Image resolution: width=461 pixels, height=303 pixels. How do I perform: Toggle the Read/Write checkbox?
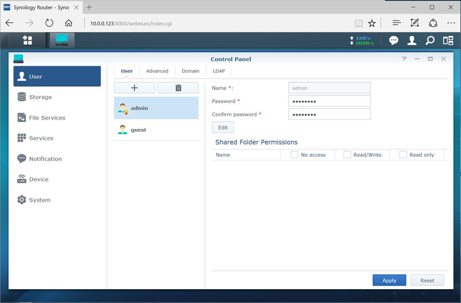pos(347,155)
